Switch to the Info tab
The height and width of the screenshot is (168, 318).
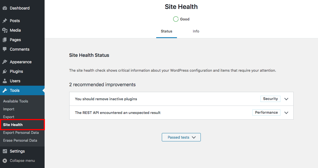196,31
